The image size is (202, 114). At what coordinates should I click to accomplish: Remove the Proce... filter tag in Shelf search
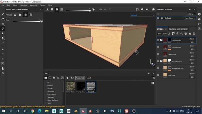[x=83, y=78]
